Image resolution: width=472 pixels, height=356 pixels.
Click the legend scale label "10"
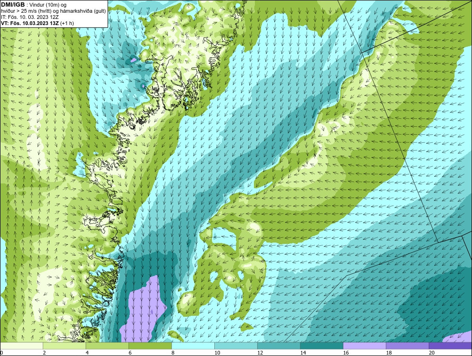[x=217, y=353]
